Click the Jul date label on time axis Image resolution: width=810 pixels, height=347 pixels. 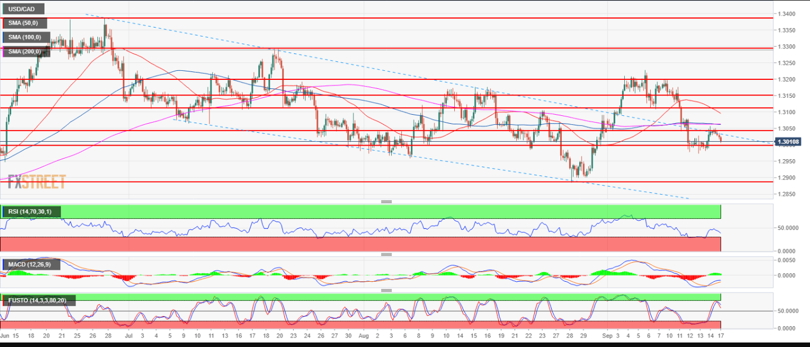[128, 336]
